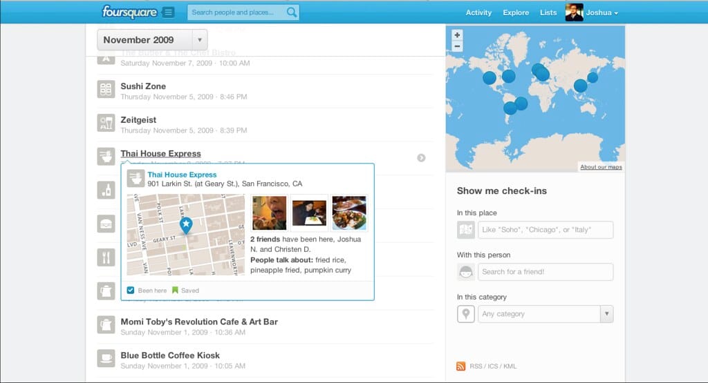Open the Activity tab

click(x=478, y=12)
